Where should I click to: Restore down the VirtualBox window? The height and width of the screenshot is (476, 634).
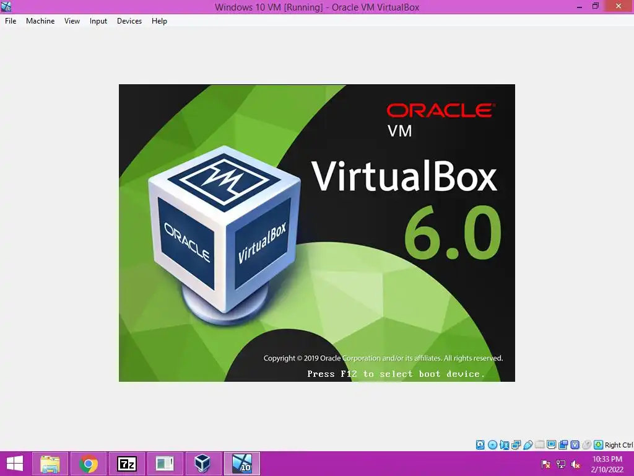point(595,6)
